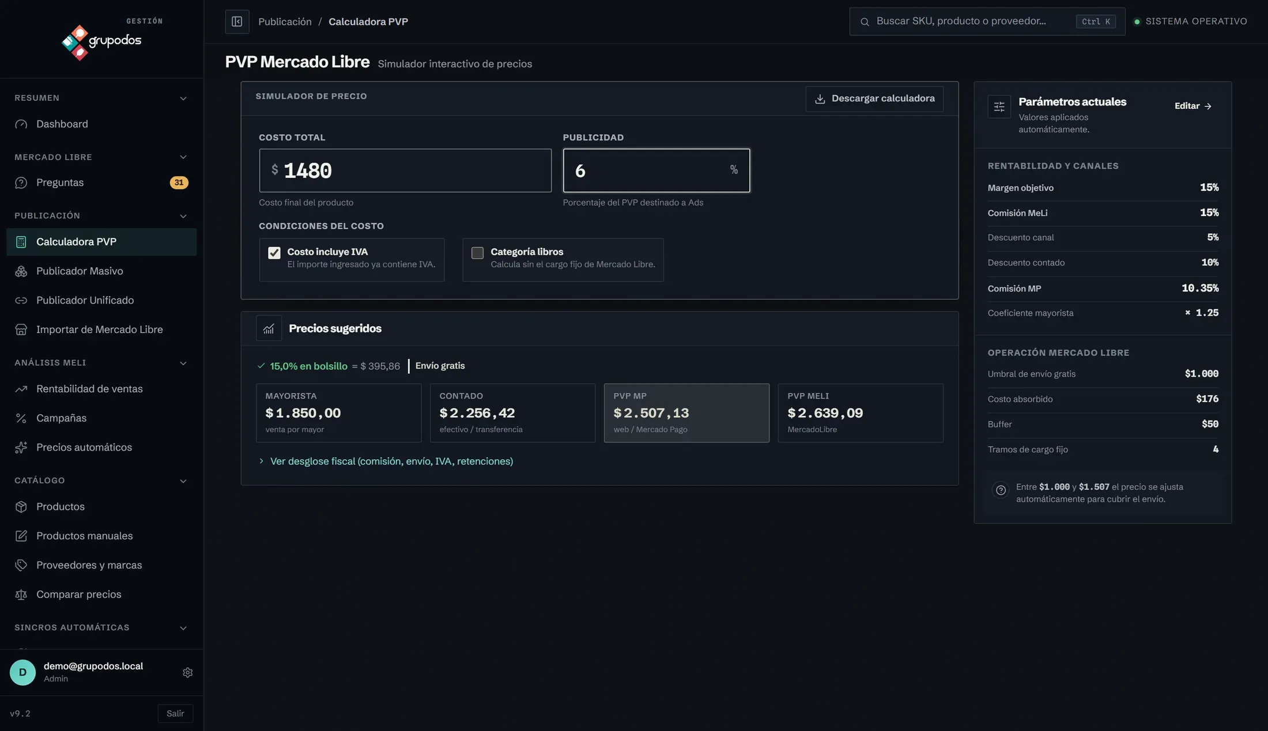Click the Tramos de cargo fijo row
The width and height of the screenshot is (1268, 731).
click(x=1103, y=449)
